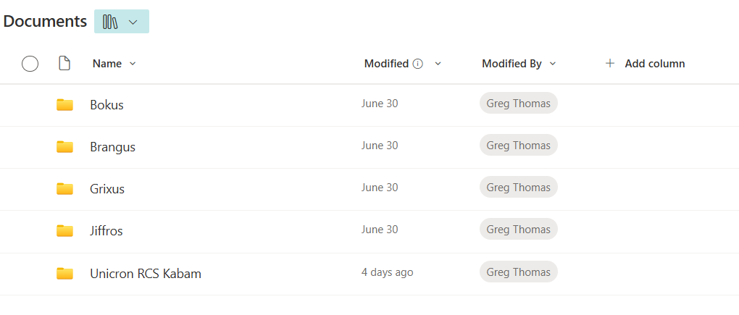Expand the Modified By column dropdown chevron
This screenshot has height=315, width=739.
(553, 64)
